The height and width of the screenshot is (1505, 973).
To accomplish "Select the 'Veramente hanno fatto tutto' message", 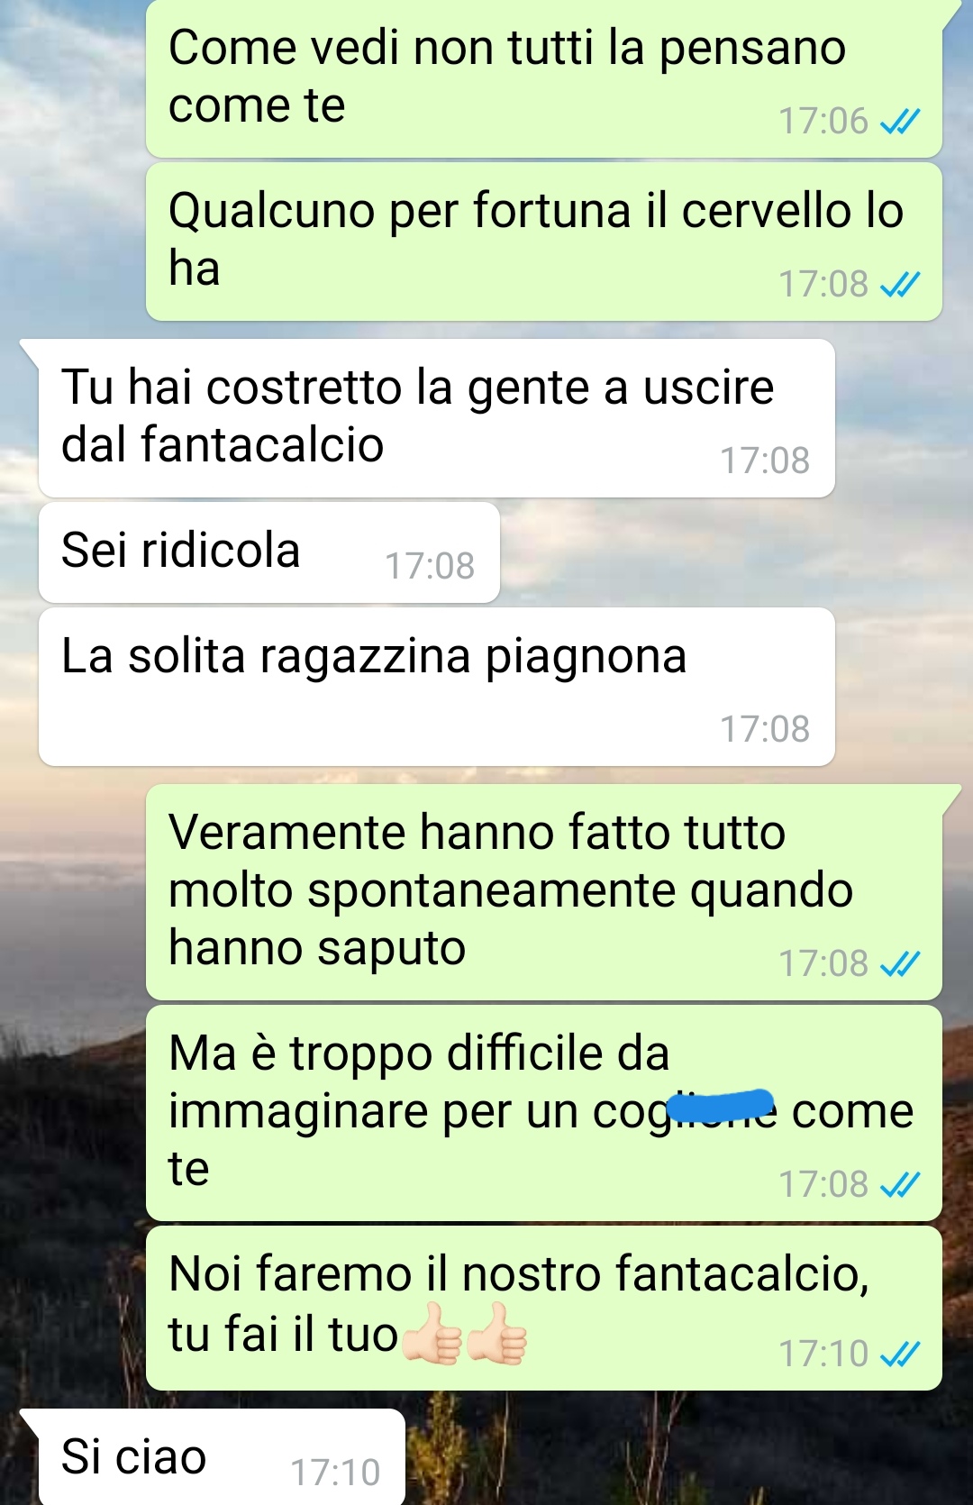I will click(x=544, y=892).
